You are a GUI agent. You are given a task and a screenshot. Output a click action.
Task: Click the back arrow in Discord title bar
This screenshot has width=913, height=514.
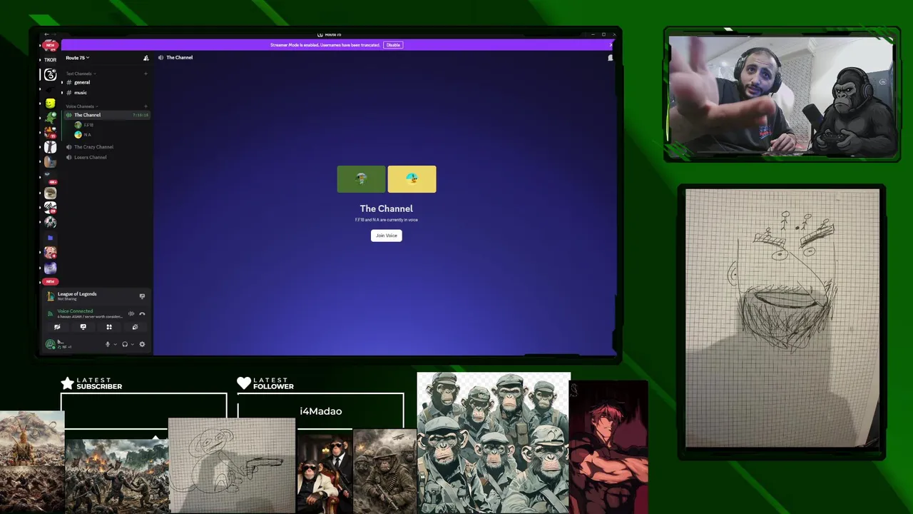(x=46, y=34)
